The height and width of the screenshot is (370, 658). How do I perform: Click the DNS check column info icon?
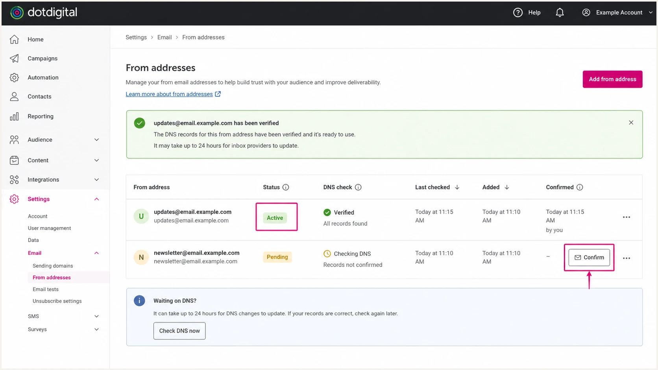pyautogui.click(x=358, y=187)
